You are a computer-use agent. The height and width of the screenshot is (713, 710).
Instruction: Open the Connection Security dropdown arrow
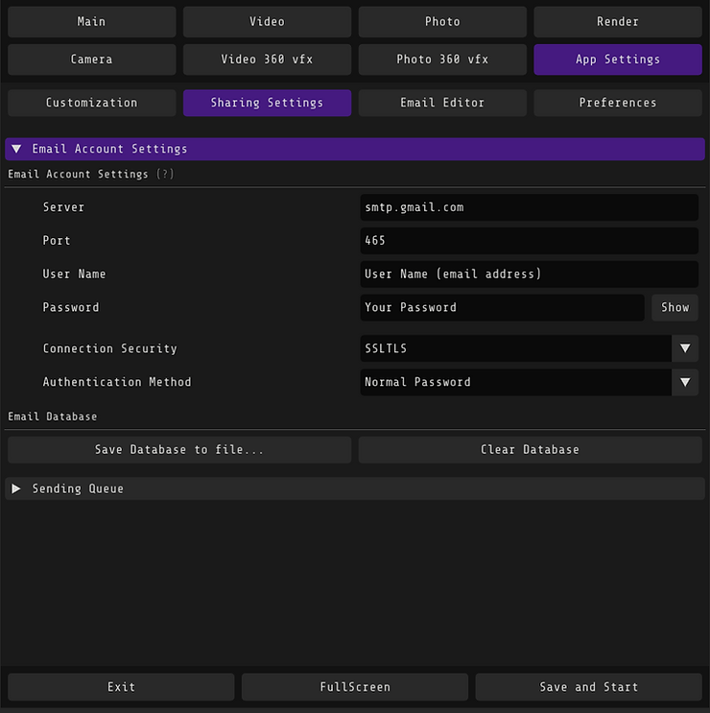tap(685, 348)
